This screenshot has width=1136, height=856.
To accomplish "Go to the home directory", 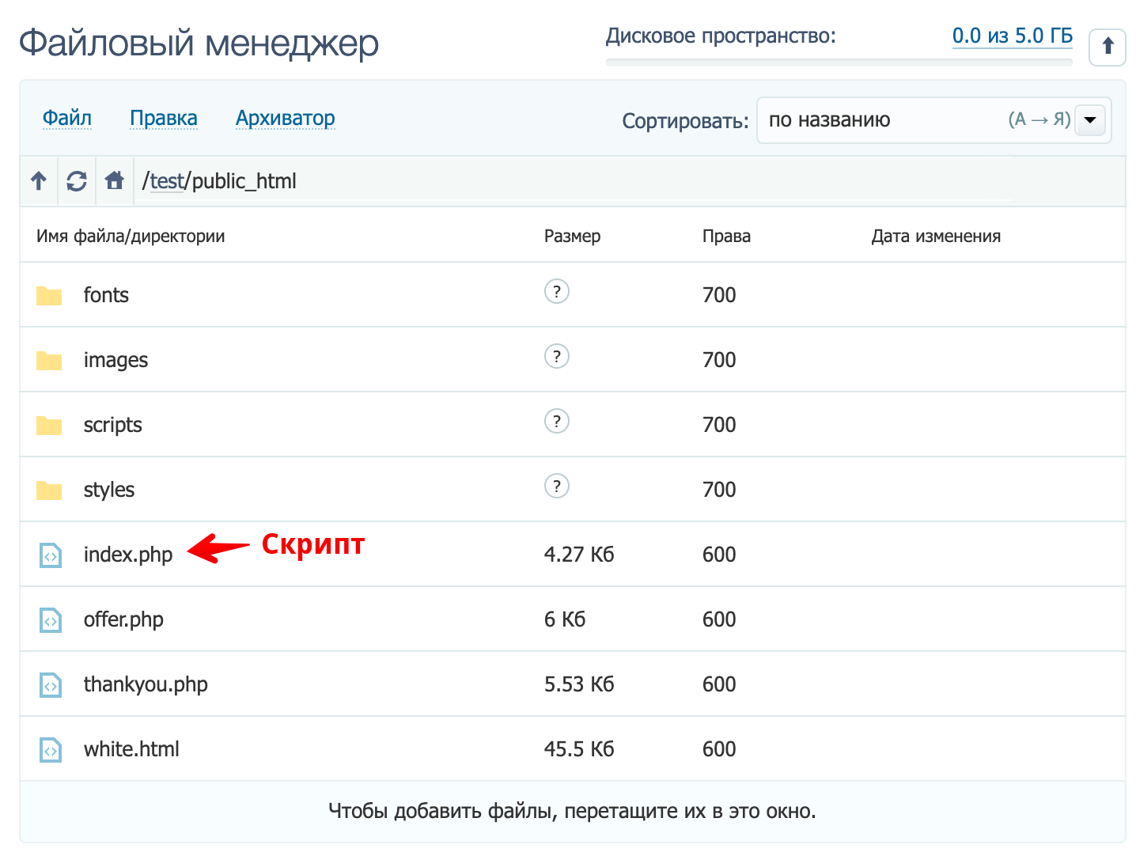I will click(x=114, y=181).
